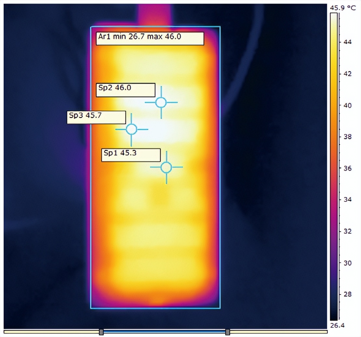Image resolution: width=361 pixels, height=337 pixels.
Task: Click the scale maximum value 45.9 °C
Action: [343, 8]
